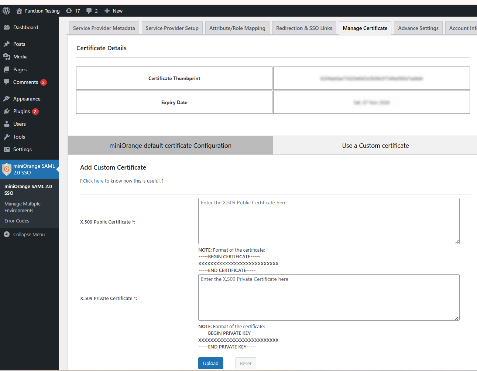Grab the Public Certificate textarea resize handle
This screenshot has height=371, width=477.
click(457, 242)
